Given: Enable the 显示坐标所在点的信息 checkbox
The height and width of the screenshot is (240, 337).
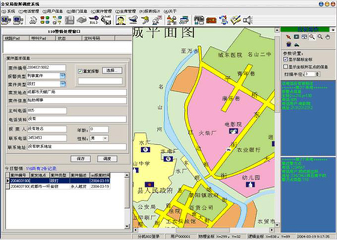Looking at the screenshot, I should (x=285, y=67).
